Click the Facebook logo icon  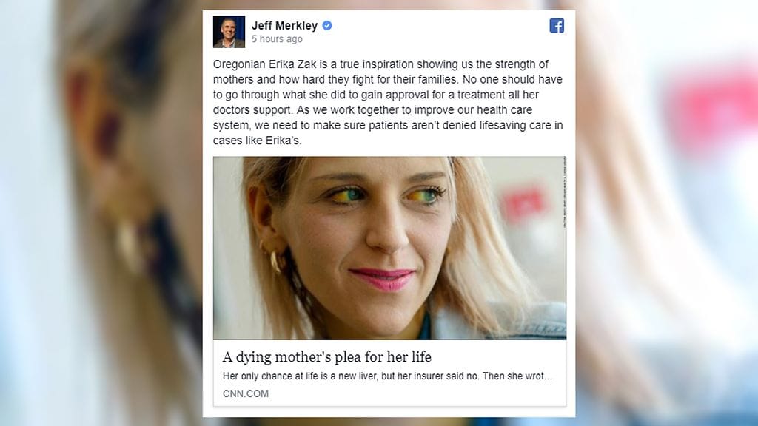click(x=557, y=26)
